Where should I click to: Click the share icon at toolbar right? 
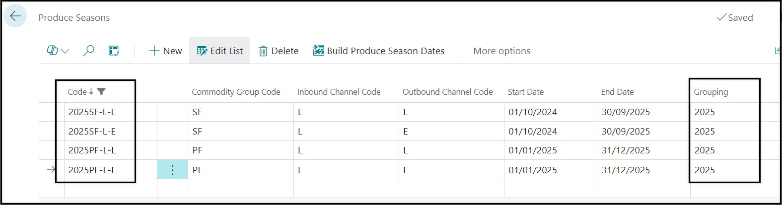click(778, 51)
